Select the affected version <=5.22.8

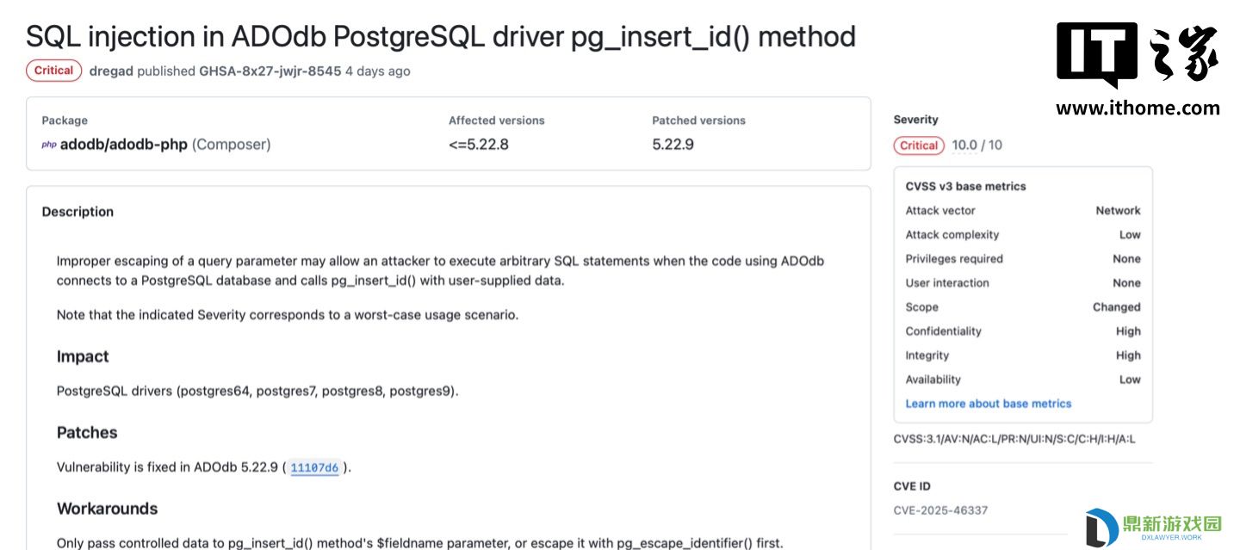pyautogui.click(x=479, y=145)
